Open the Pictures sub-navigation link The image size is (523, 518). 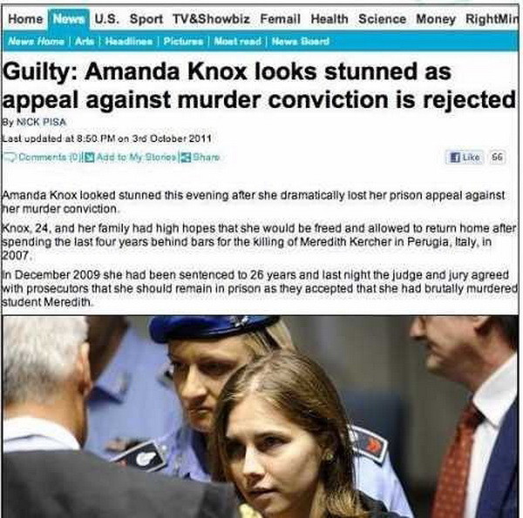click(183, 41)
